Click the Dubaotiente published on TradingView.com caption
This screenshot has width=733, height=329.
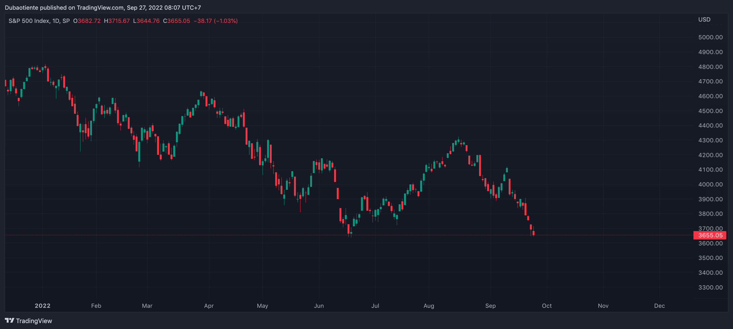pyautogui.click(x=103, y=8)
